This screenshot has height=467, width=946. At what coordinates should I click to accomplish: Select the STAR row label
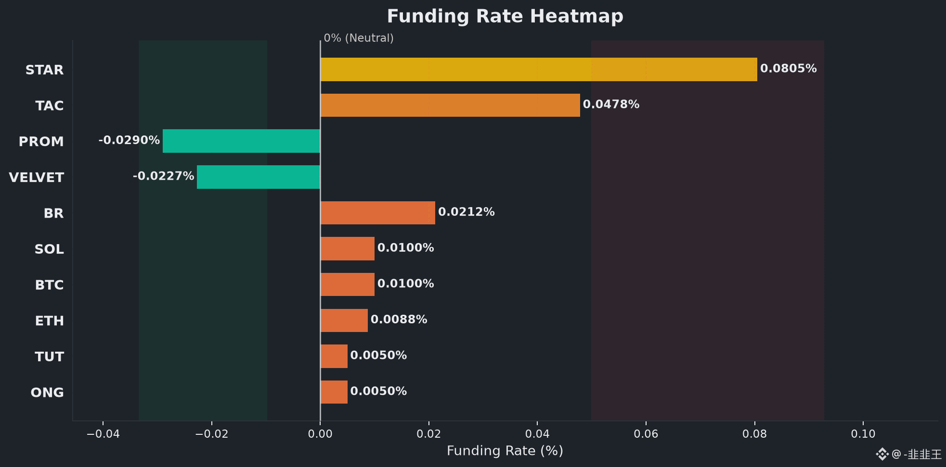44,70
